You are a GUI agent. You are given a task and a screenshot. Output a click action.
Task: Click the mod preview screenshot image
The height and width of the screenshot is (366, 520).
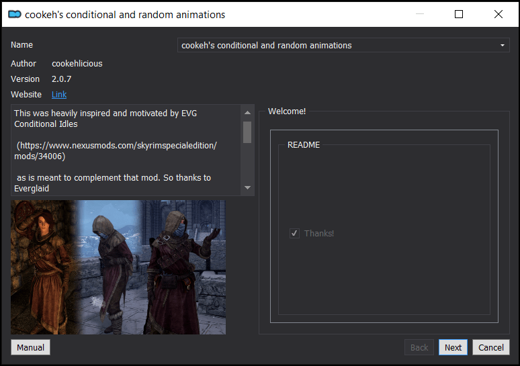(x=118, y=267)
